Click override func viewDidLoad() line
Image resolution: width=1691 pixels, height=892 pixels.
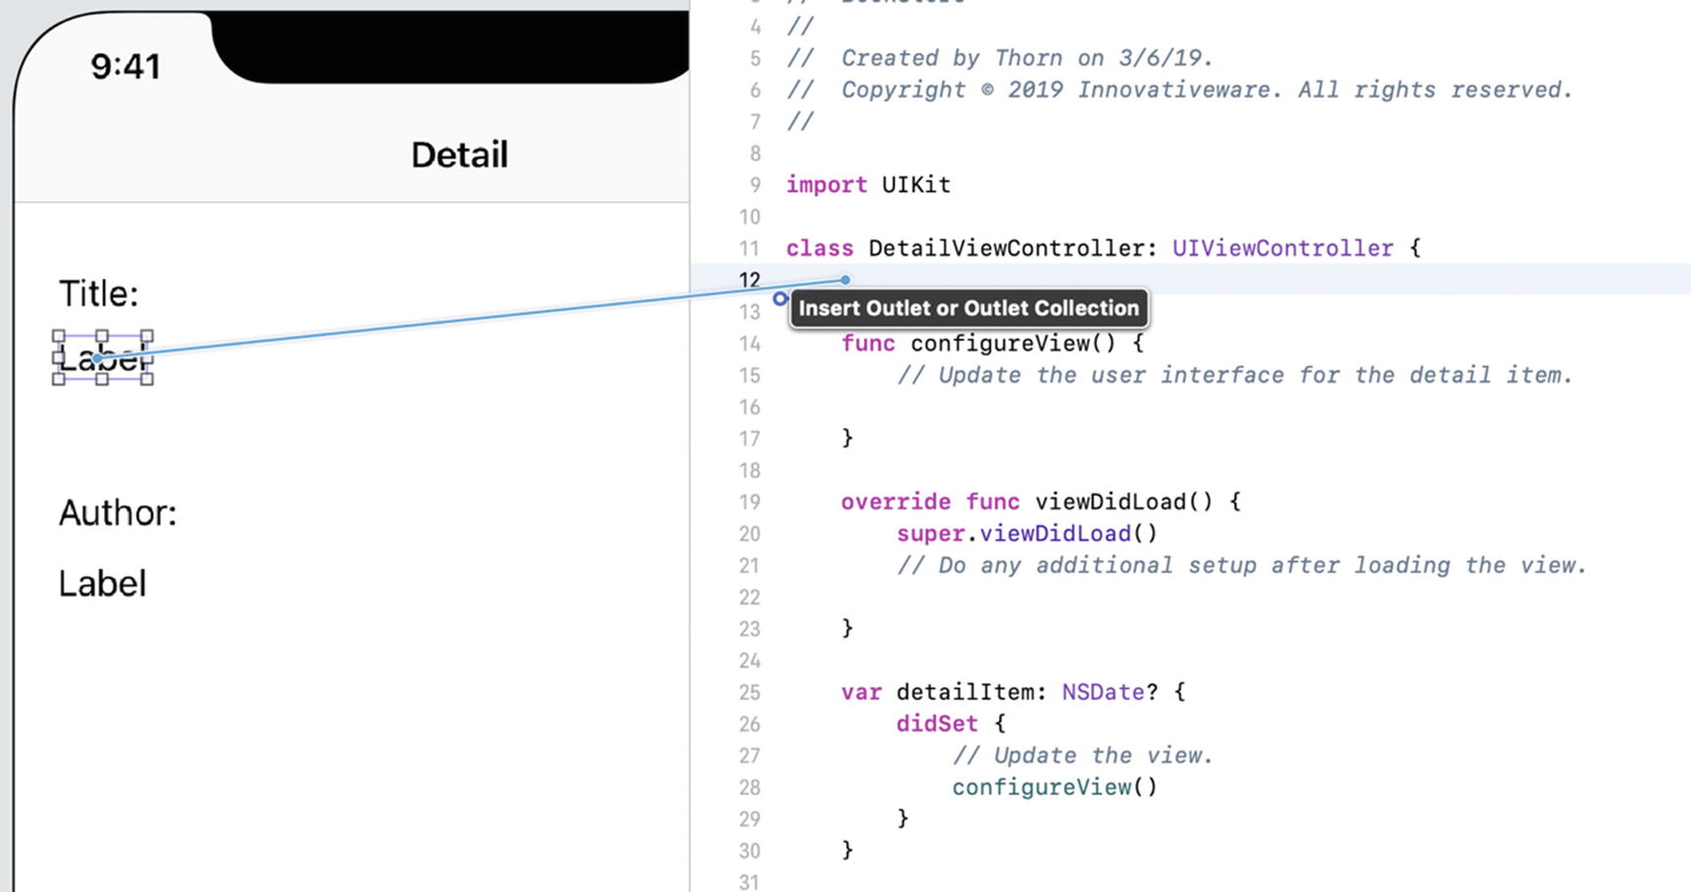1041,502
